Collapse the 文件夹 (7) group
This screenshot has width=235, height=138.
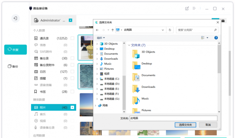pos(129,45)
